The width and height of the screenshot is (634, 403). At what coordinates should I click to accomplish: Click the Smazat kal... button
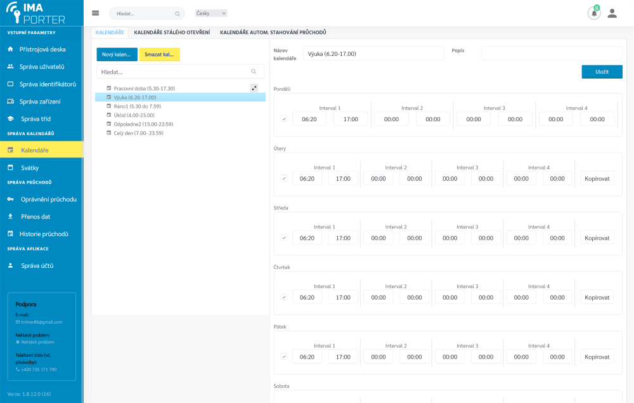159,54
